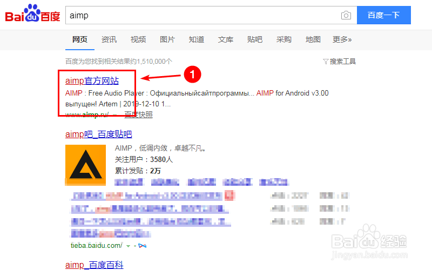Screen dimensions: 432x270
Task: Click the orange AIMP logo thumbnail
Action: click(85, 165)
